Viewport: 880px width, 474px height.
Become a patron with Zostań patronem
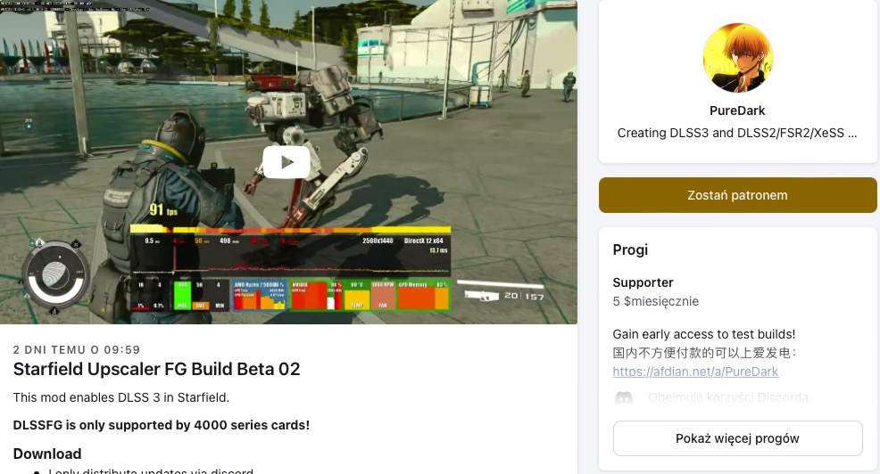(x=737, y=195)
